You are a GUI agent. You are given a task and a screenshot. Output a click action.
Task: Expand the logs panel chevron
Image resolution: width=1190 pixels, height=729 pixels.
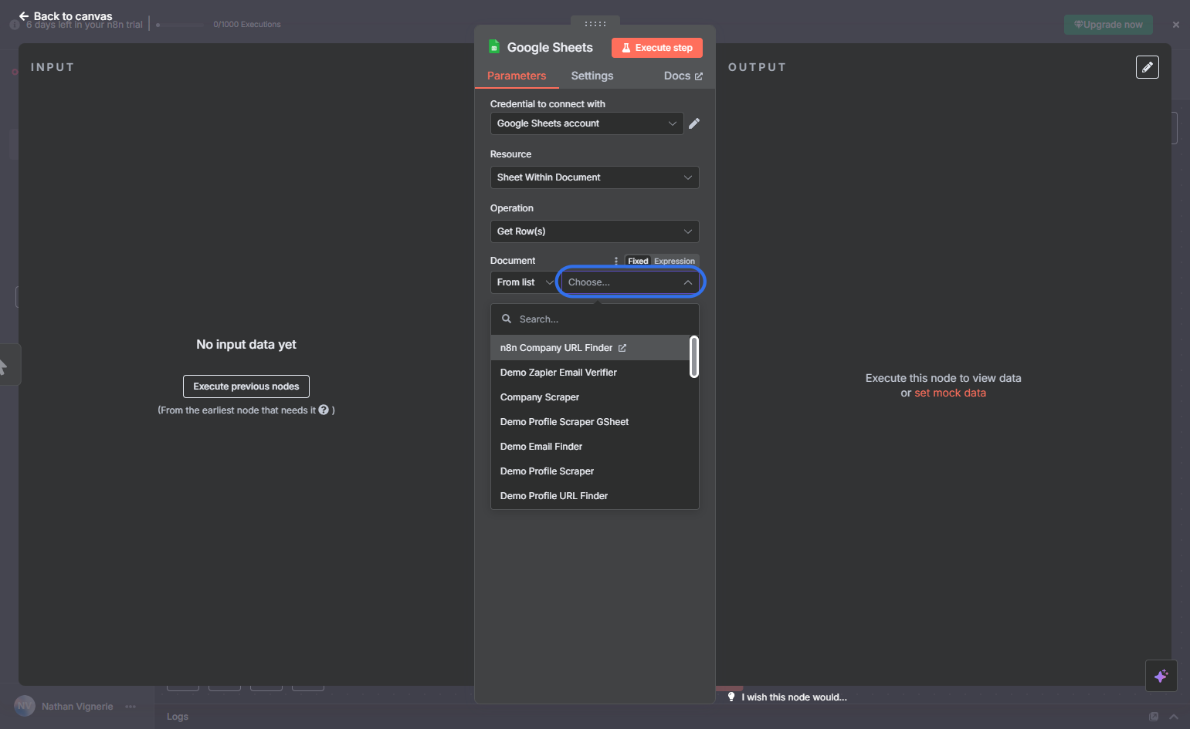click(1174, 717)
